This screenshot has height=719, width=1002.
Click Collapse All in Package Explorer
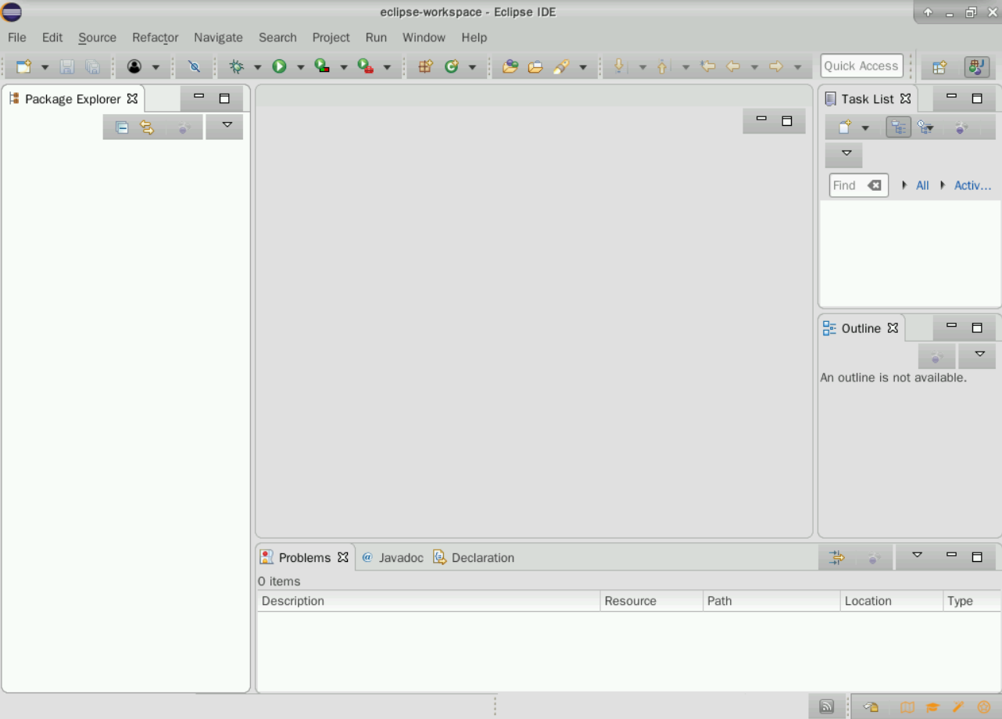pos(122,127)
